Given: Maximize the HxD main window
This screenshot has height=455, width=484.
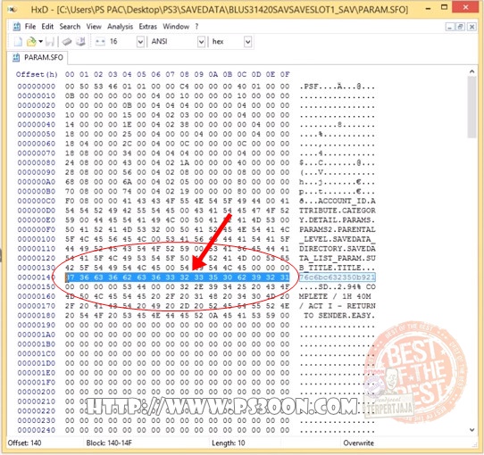Looking at the screenshot, I should coord(444,7).
